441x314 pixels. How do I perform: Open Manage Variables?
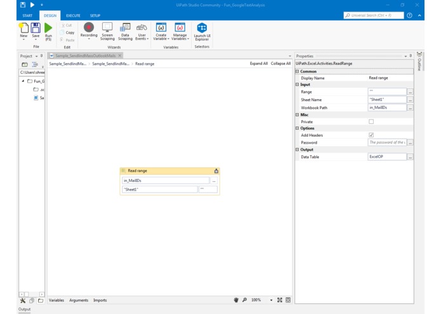tap(180, 31)
